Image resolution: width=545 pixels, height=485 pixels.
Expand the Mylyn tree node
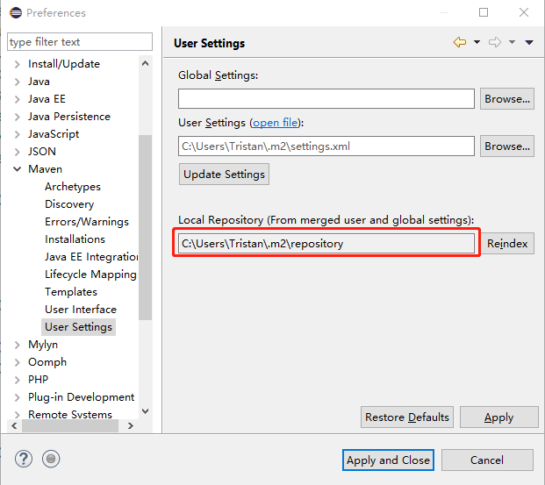pos(17,345)
